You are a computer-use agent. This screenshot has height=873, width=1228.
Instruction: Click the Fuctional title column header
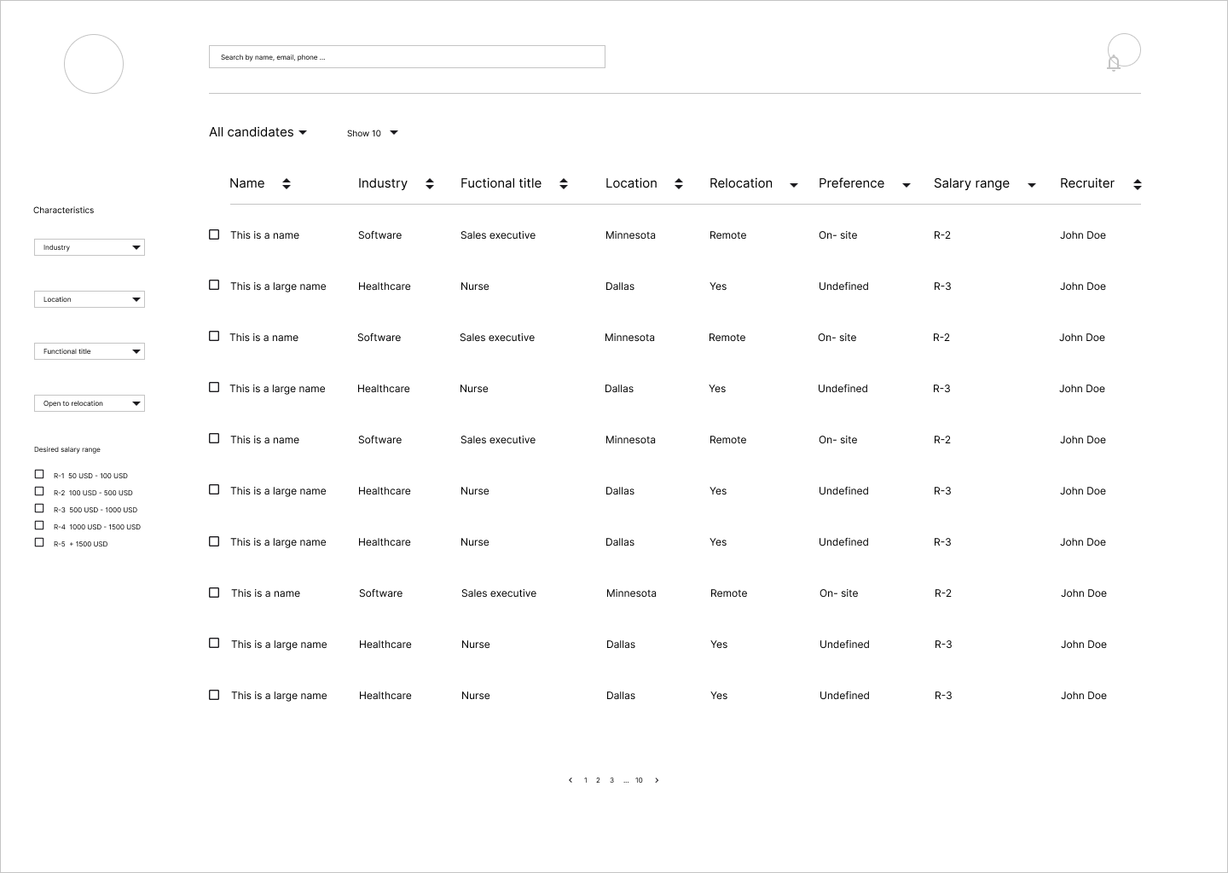coord(501,183)
